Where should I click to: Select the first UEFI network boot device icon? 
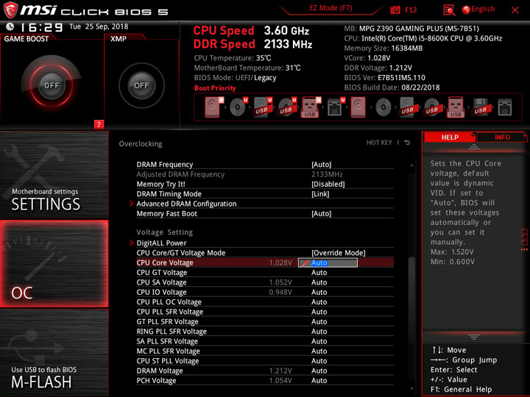pyautogui.click(x=336, y=107)
